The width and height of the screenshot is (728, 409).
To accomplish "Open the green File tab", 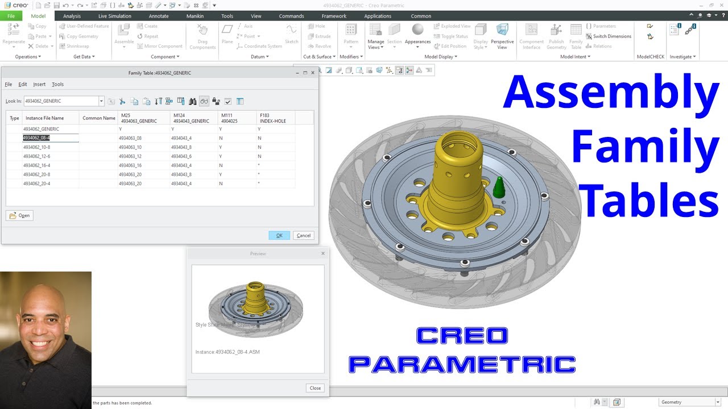I will coord(11,16).
